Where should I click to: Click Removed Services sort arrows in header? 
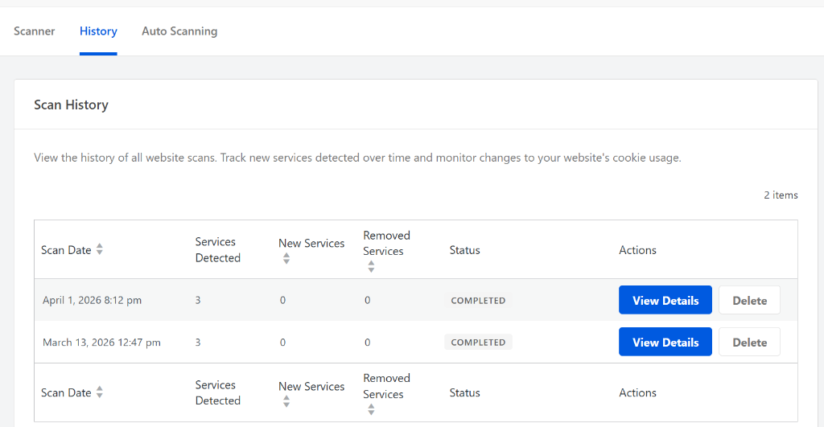pos(371,266)
